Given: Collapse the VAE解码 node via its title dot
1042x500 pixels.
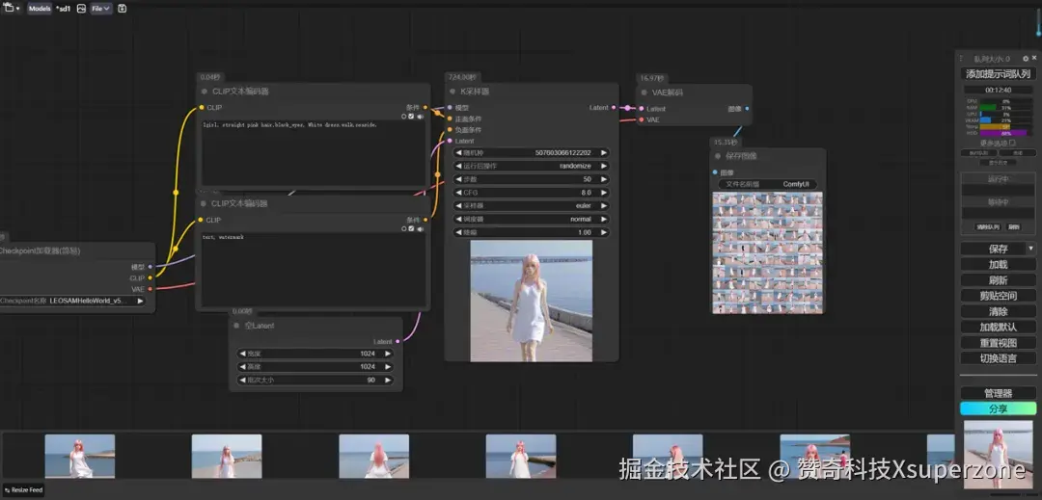Looking at the screenshot, I should (x=644, y=92).
